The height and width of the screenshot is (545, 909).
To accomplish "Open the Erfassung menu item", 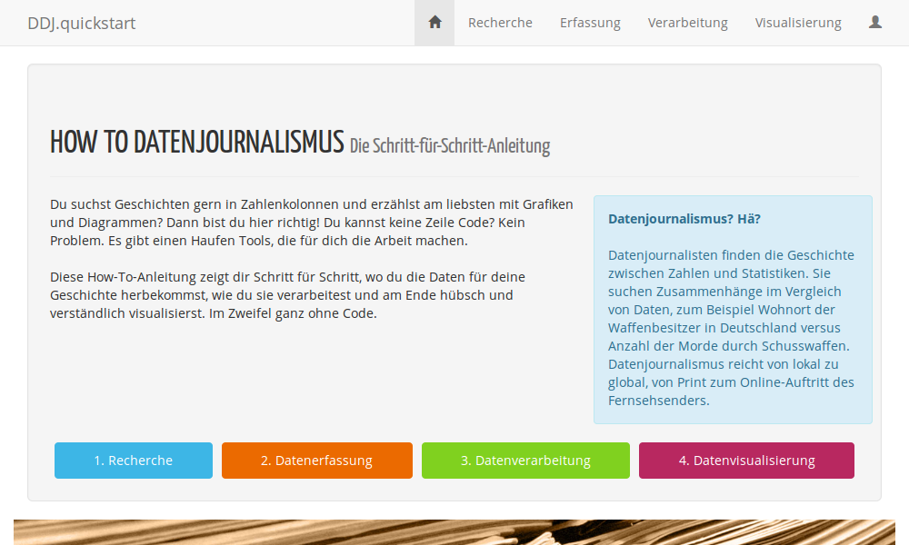I will (x=590, y=23).
